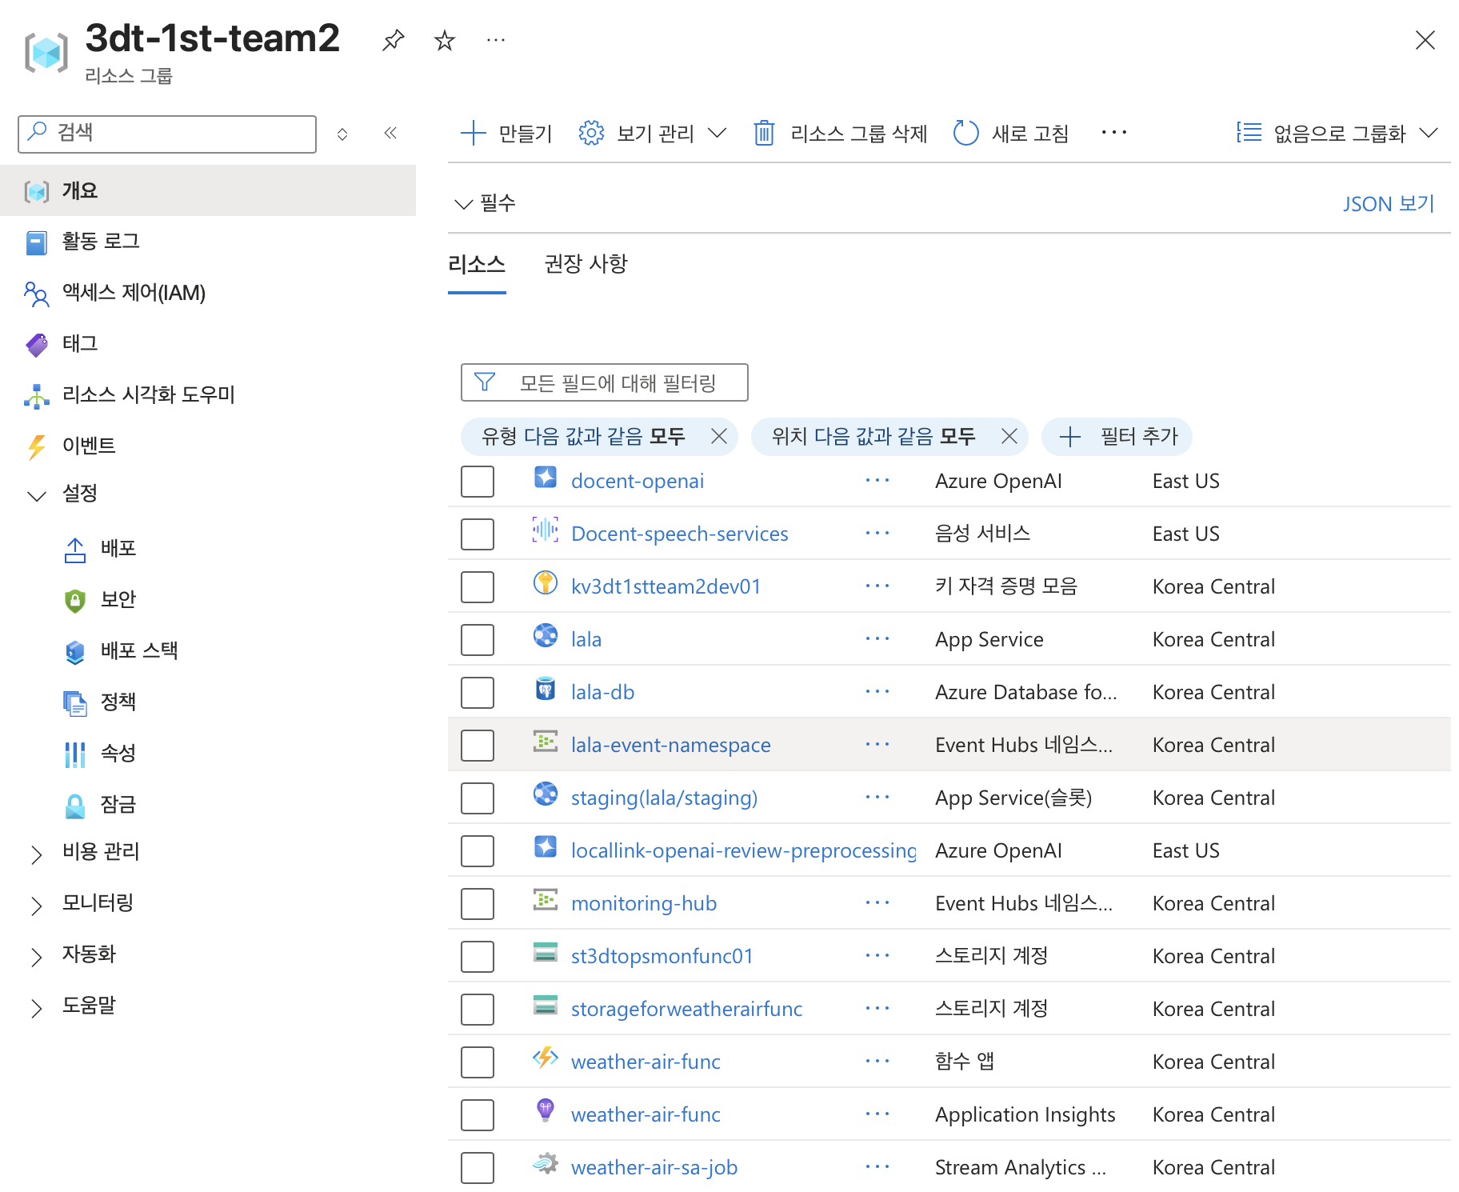Switch to the 권장 사항 tab
Screen dimensions: 1459x1192
(586, 264)
